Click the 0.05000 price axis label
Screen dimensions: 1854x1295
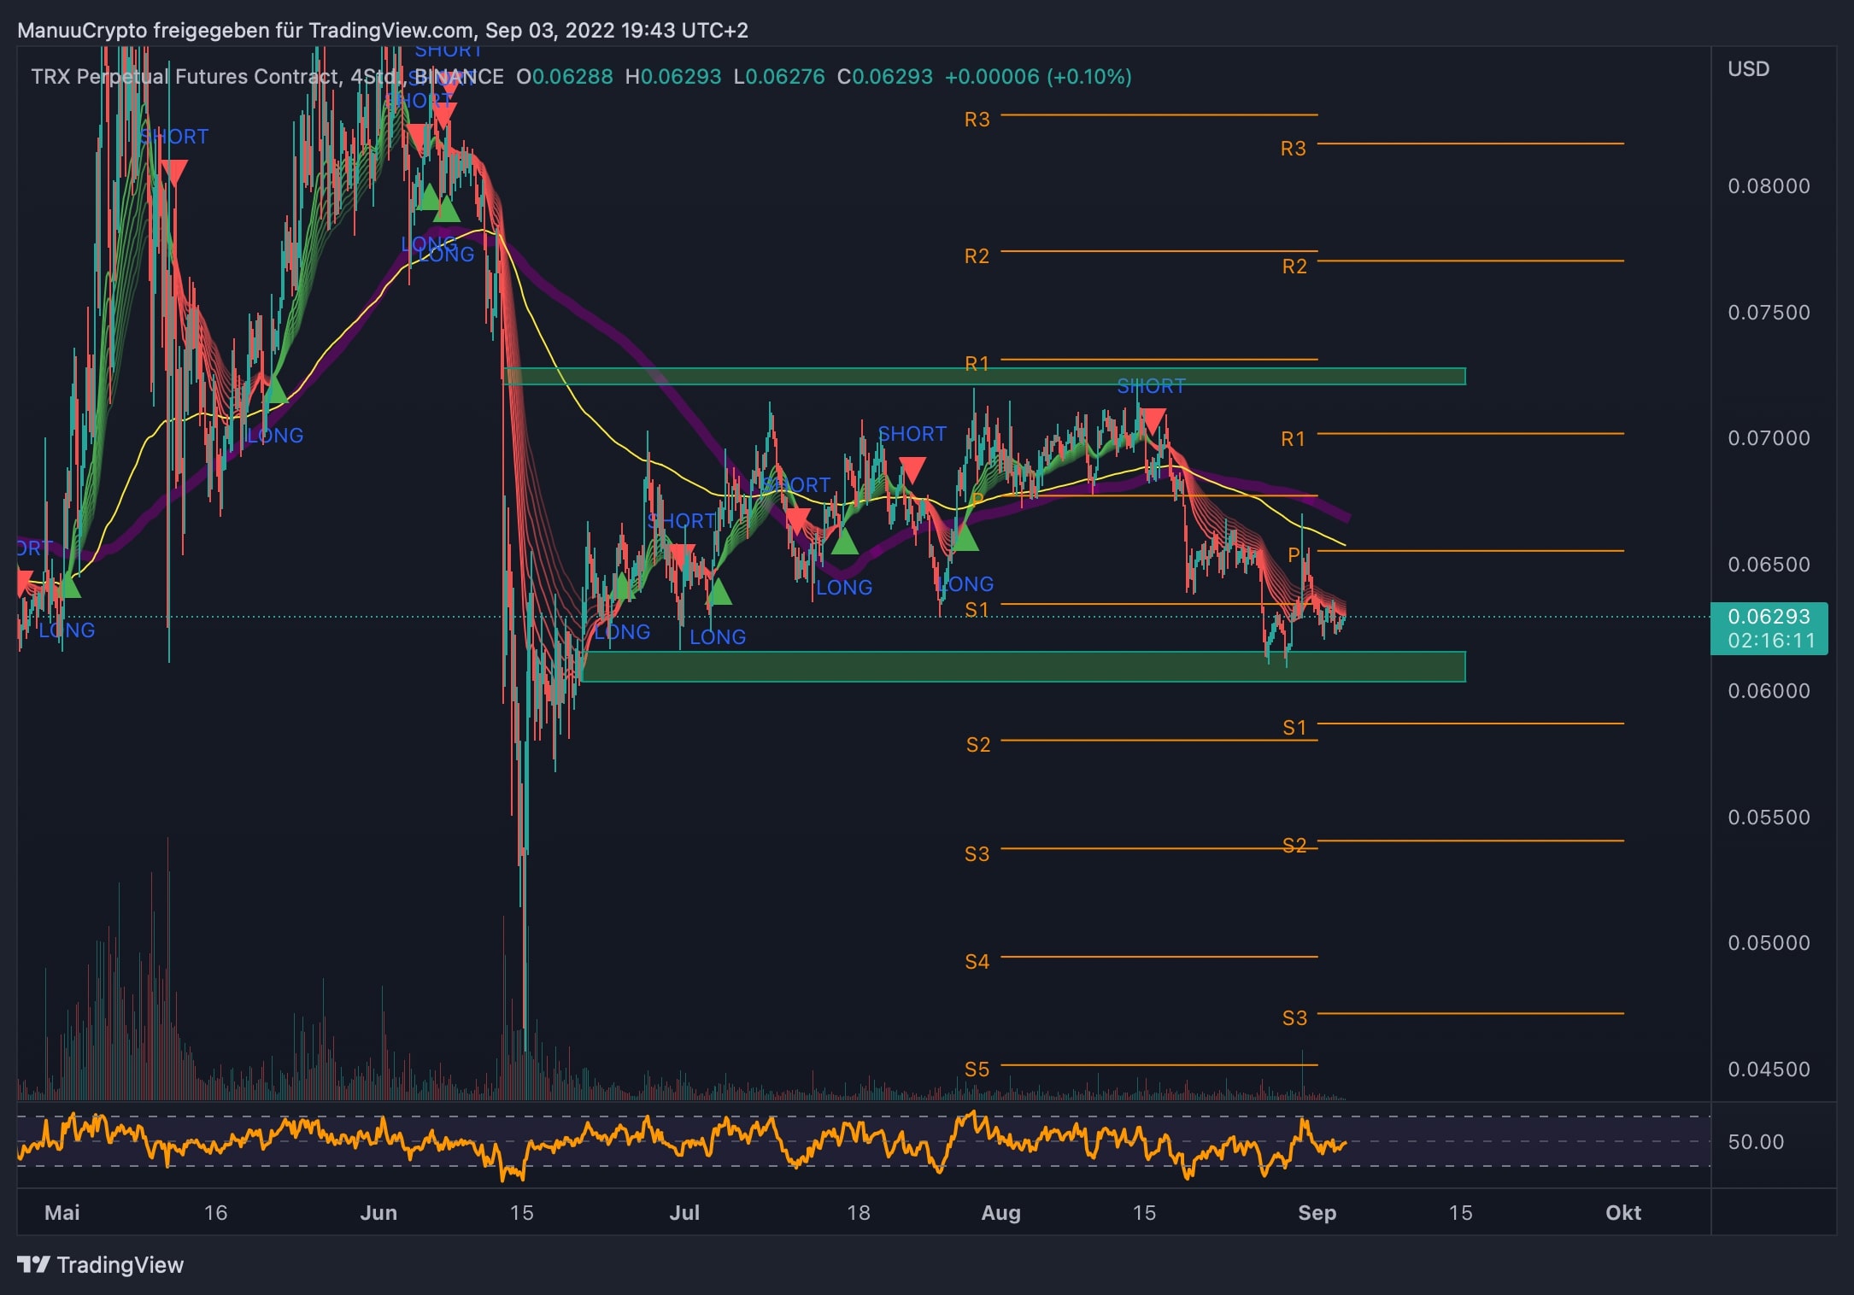tap(1769, 942)
